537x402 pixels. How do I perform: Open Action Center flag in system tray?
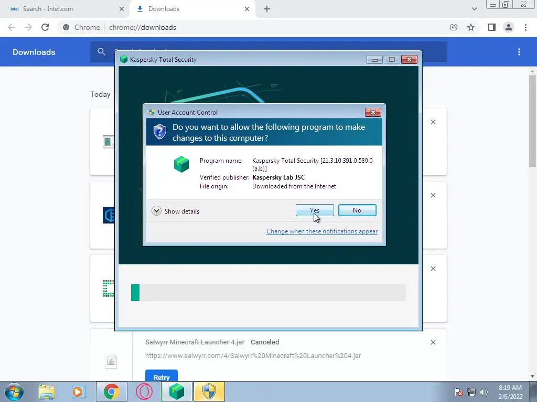[x=459, y=392]
